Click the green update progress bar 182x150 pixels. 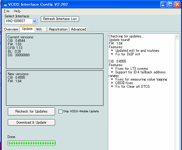[31, 143]
